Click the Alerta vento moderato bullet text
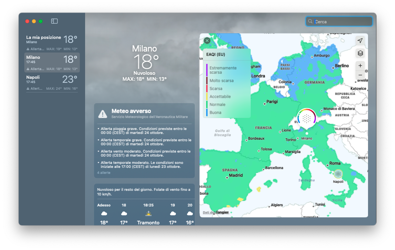The image size is (395, 250). (x=146, y=153)
